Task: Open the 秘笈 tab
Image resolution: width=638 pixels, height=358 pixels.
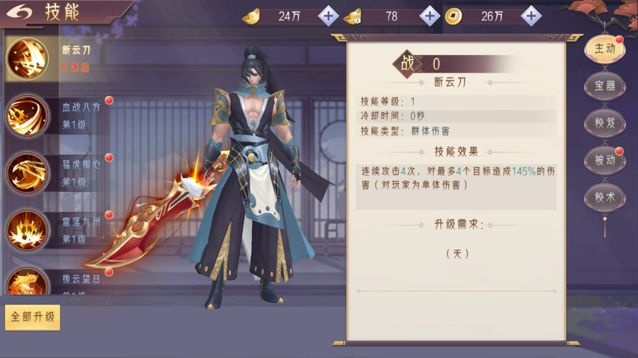Action: pyautogui.click(x=605, y=123)
